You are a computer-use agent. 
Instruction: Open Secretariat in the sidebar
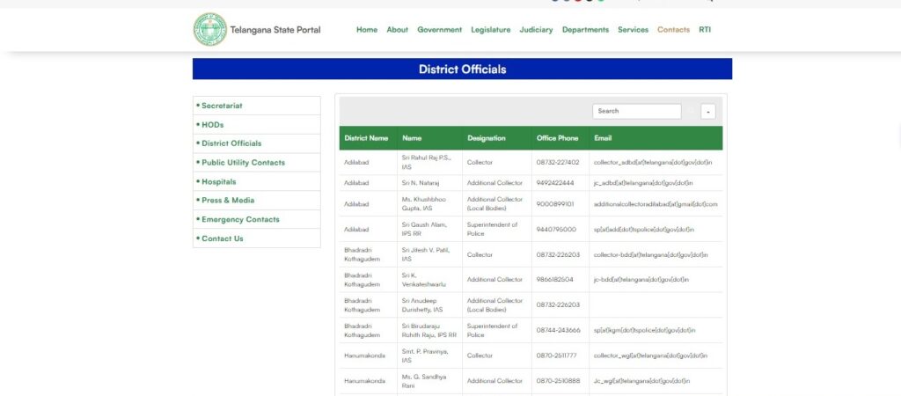pyautogui.click(x=222, y=106)
